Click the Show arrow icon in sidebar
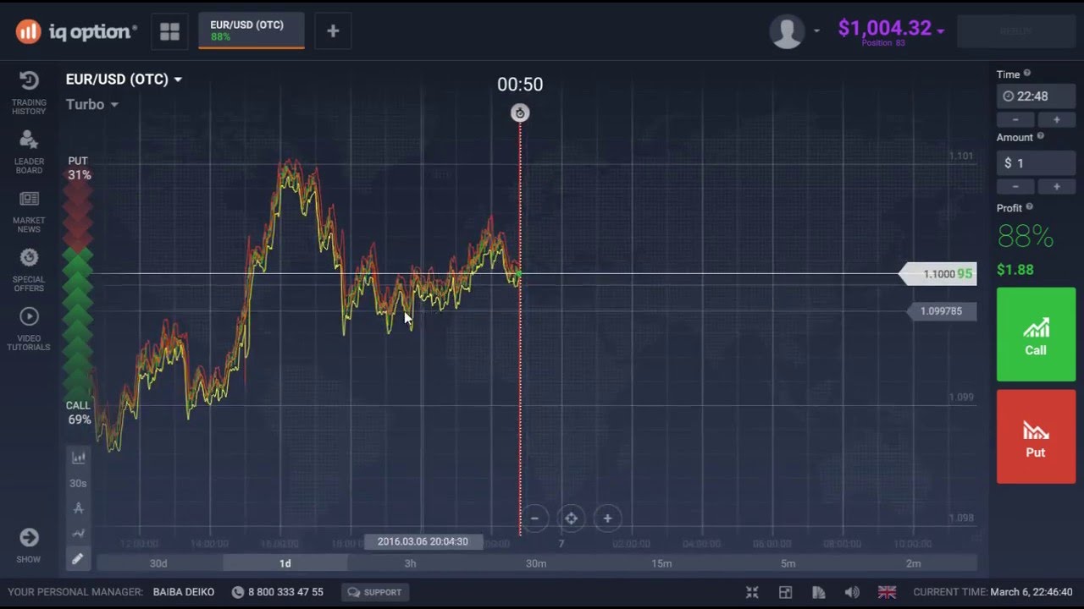The image size is (1084, 609). pyautogui.click(x=29, y=538)
